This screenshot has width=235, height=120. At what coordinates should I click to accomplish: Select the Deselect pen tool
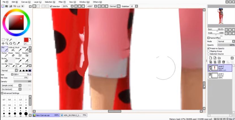25,54
